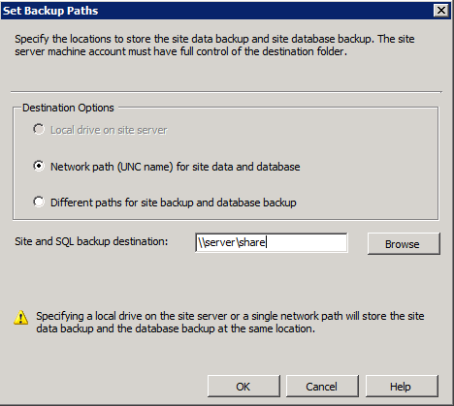Choose Different paths for site and database backup
This screenshot has width=454, height=406.
[39, 203]
